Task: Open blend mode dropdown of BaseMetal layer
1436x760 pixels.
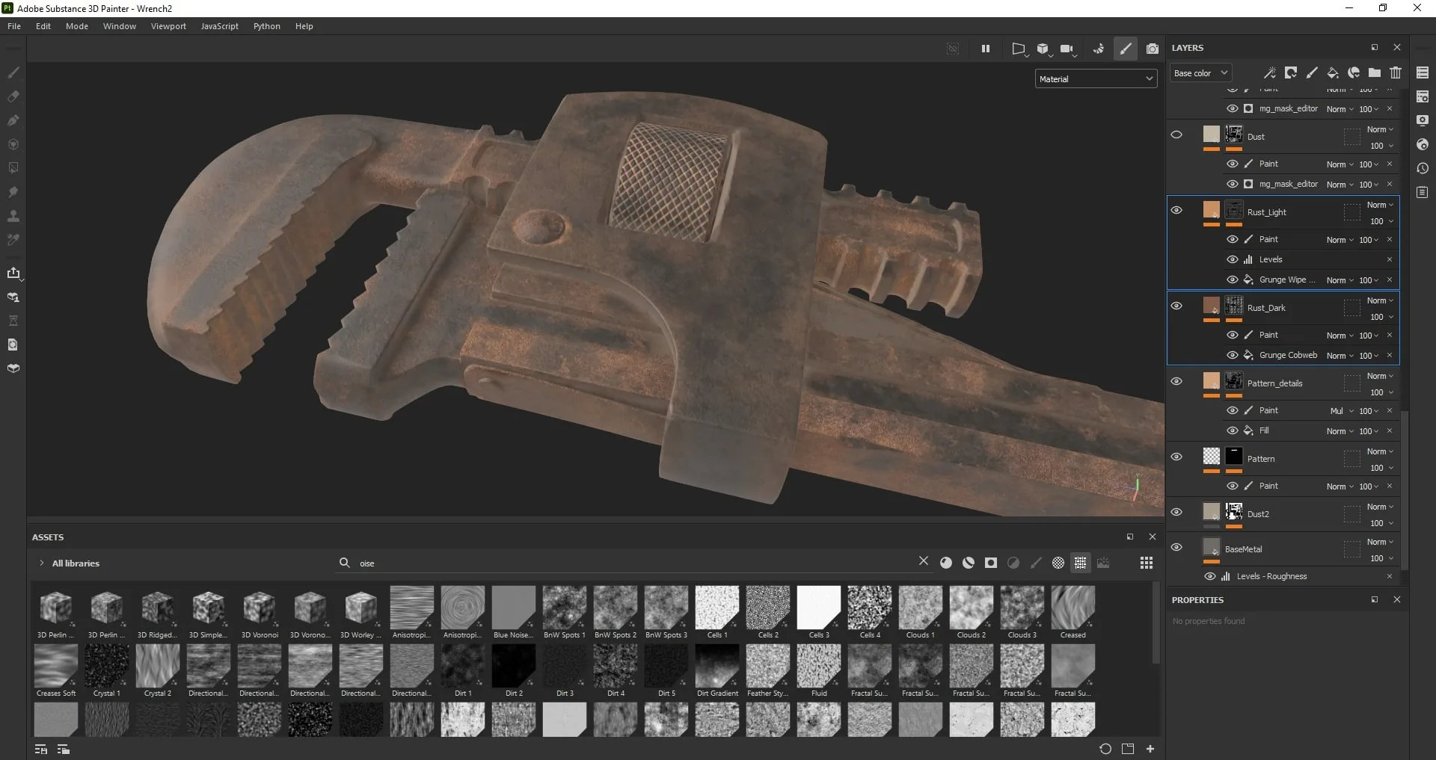Action: tap(1380, 542)
